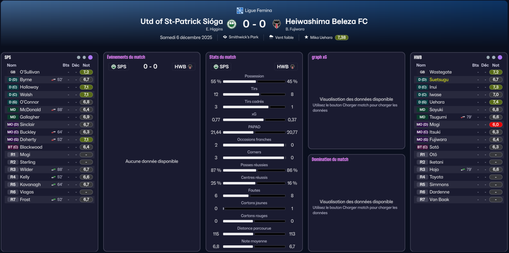Click the Ligue Femina competition logo
The height and width of the screenshot is (253, 509).
[240, 11]
